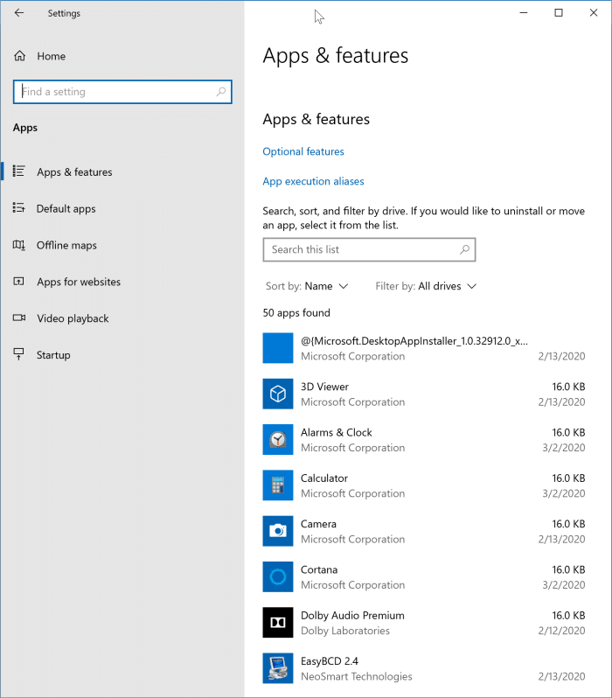Click the 50 apps found text
The image size is (612, 698).
click(296, 312)
